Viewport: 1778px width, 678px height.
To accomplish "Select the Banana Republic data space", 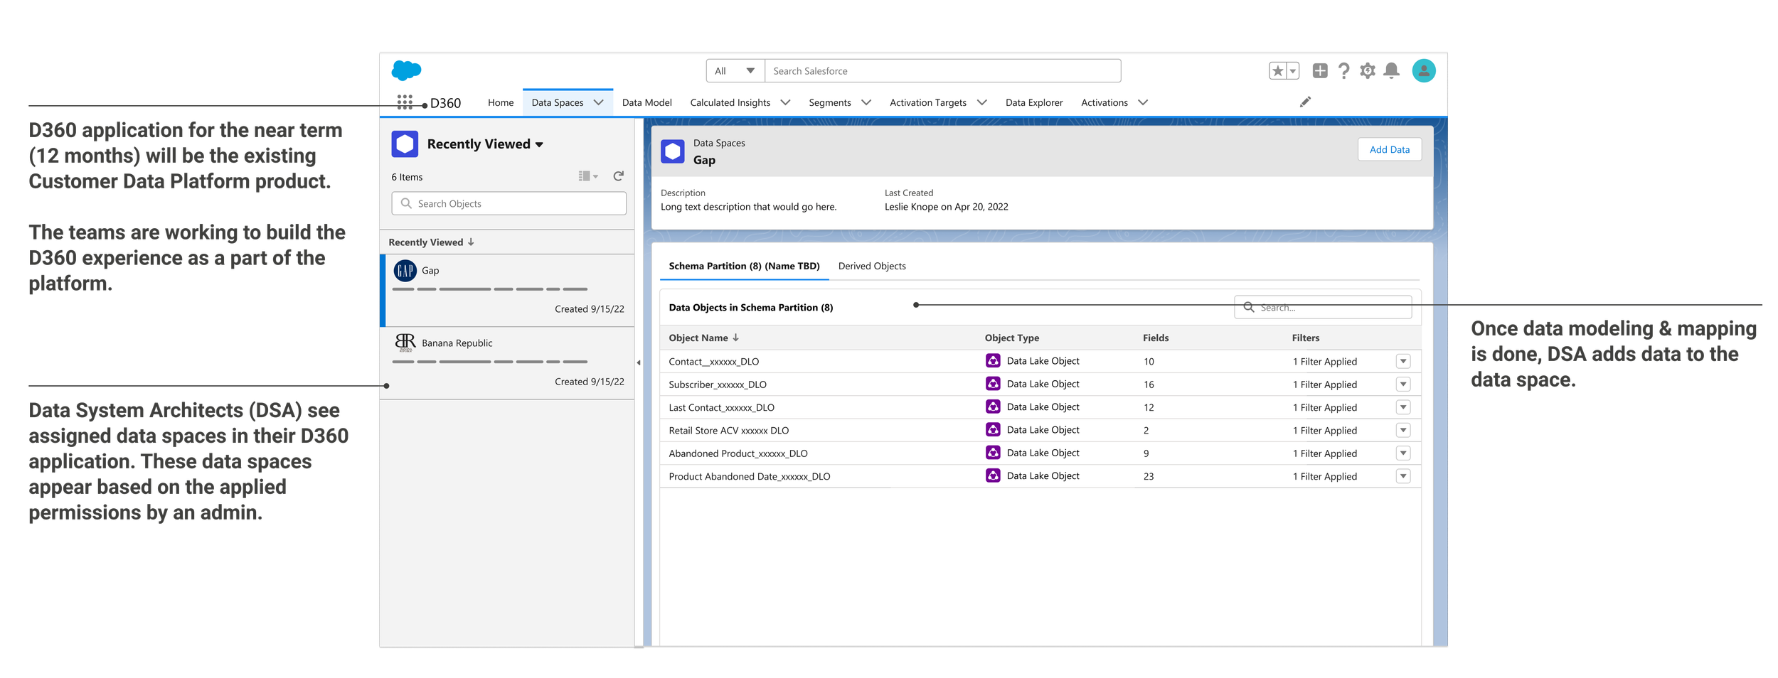I will click(x=508, y=362).
